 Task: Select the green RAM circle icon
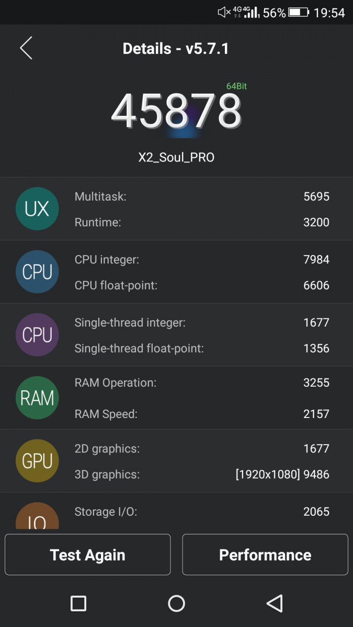point(37,398)
